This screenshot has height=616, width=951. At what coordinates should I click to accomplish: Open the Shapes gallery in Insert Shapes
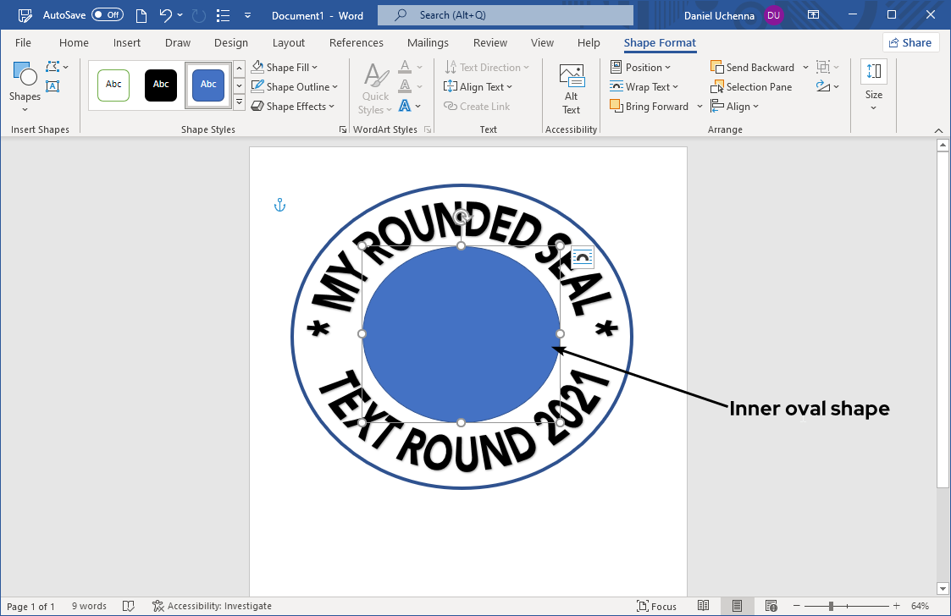(x=24, y=80)
